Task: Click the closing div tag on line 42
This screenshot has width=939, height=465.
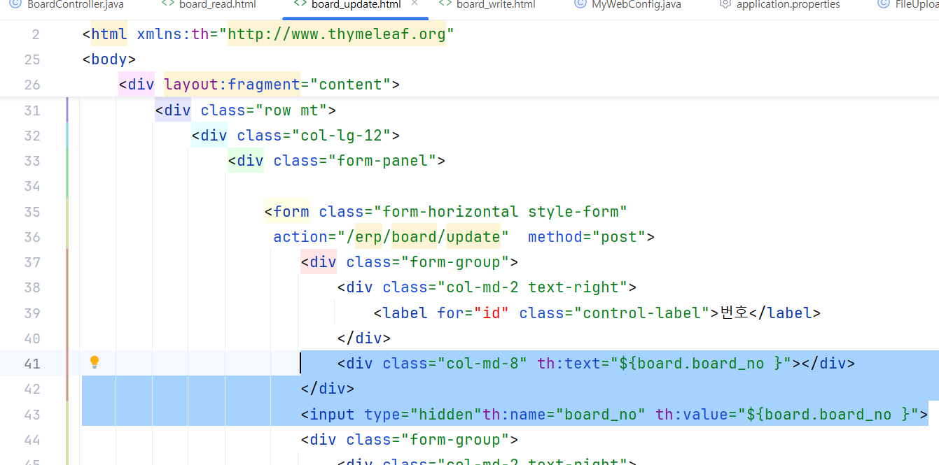Action: coord(328,389)
